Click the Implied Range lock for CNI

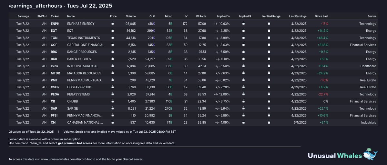[269, 122]
